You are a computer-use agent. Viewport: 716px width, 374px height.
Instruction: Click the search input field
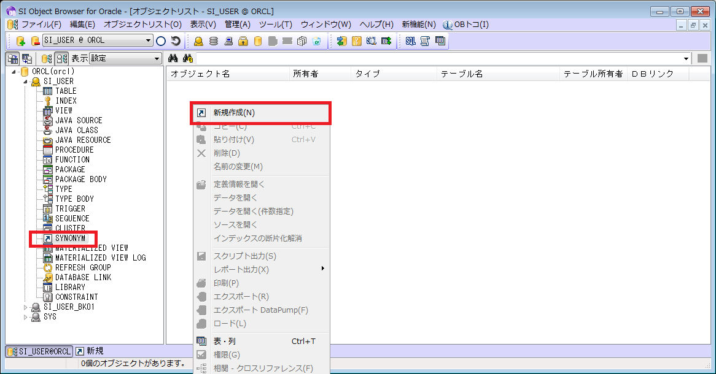pyautogui.click(x=430, y=58)
